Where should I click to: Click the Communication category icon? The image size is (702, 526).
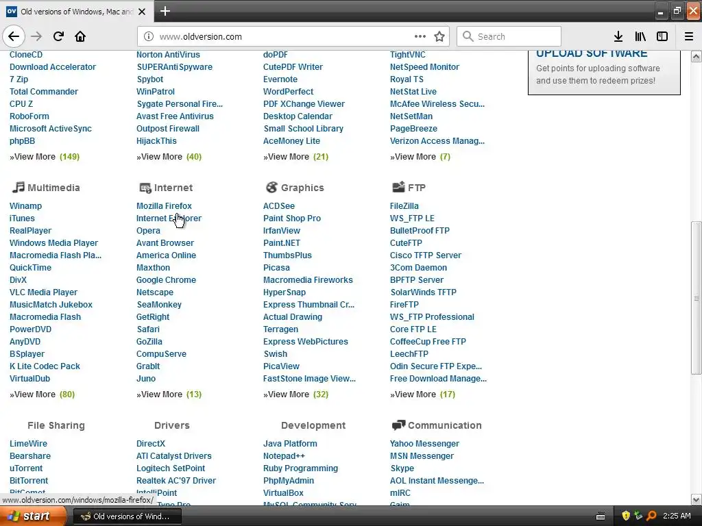(398, 425)
